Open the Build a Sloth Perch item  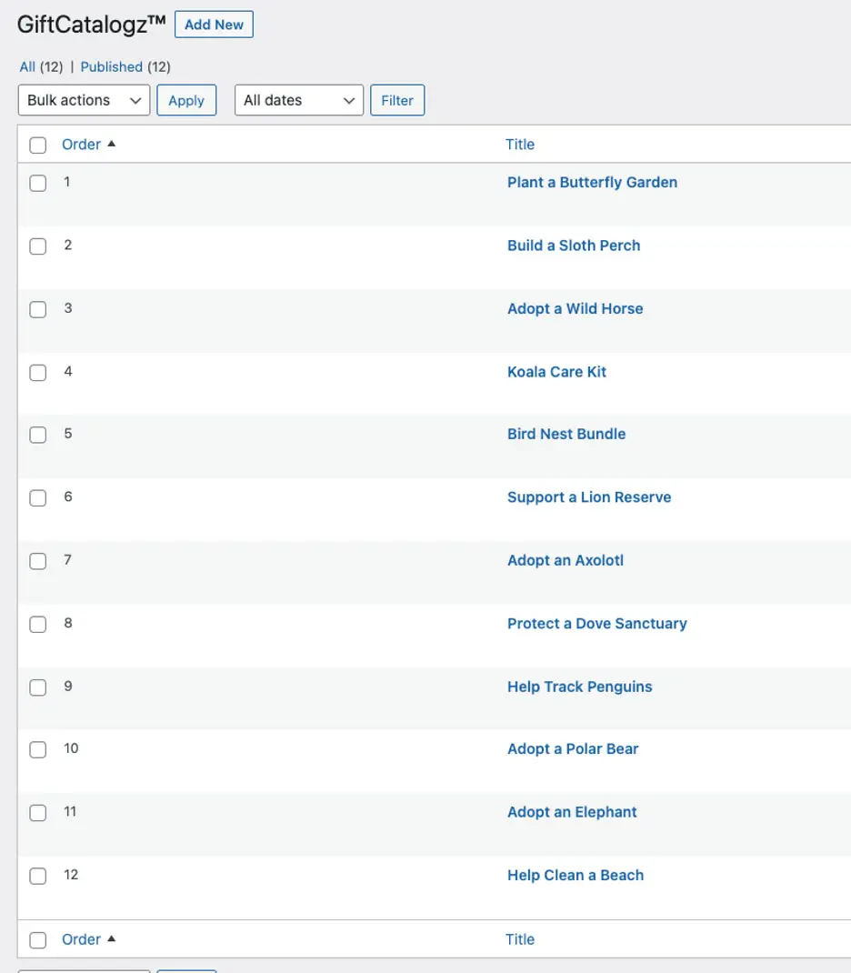[x=574, y=246]
